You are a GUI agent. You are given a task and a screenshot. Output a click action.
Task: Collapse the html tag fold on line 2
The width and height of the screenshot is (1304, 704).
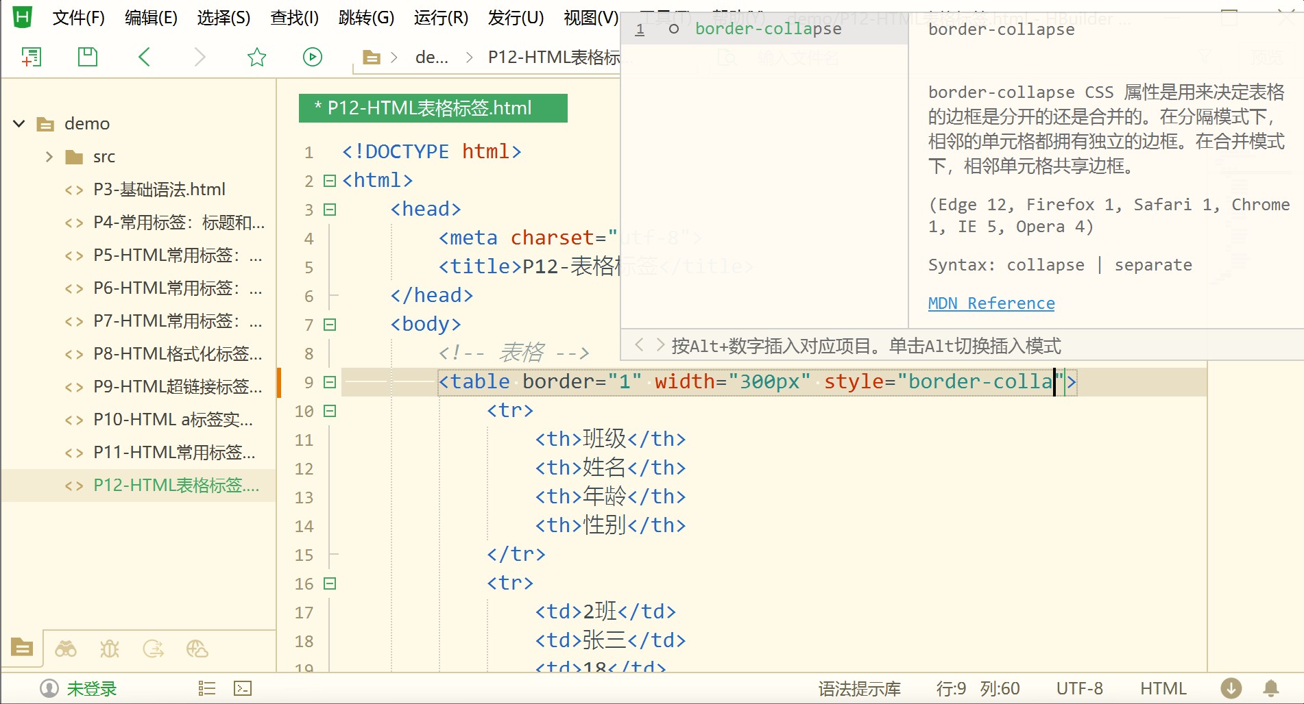pos(330,181)
